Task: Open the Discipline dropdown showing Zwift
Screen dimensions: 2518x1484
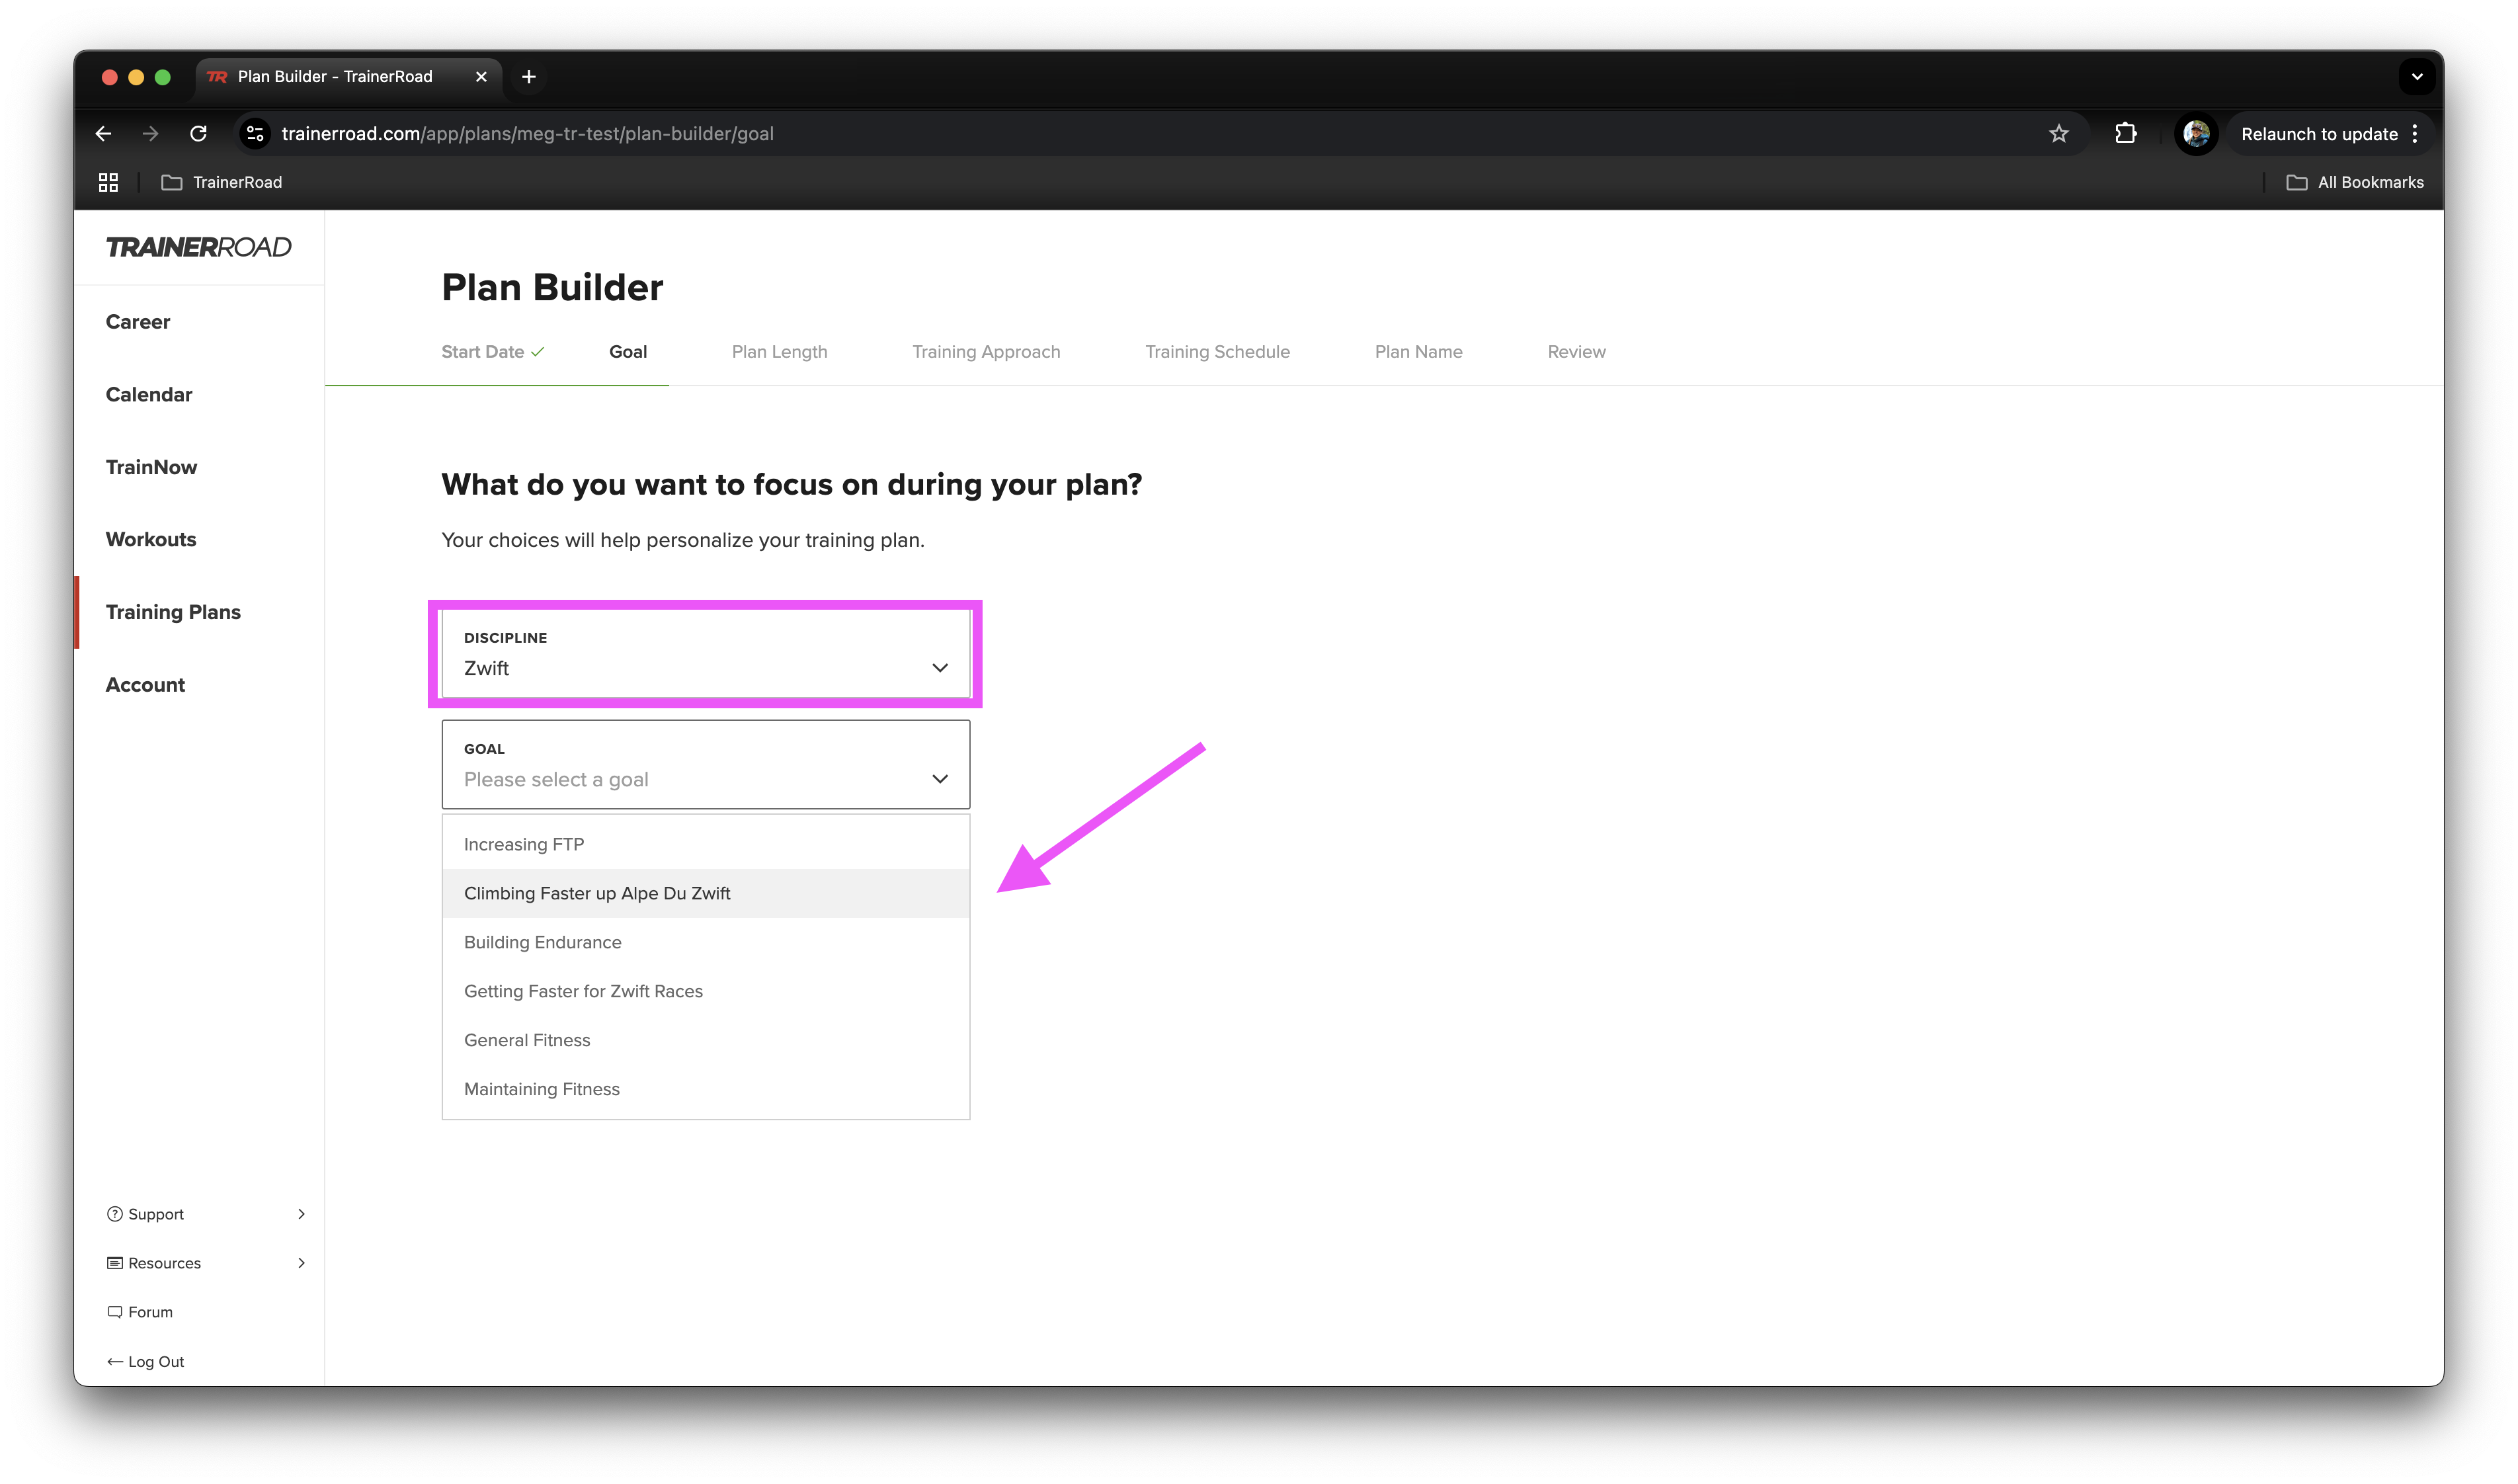Action: click(x=706, y=654)
